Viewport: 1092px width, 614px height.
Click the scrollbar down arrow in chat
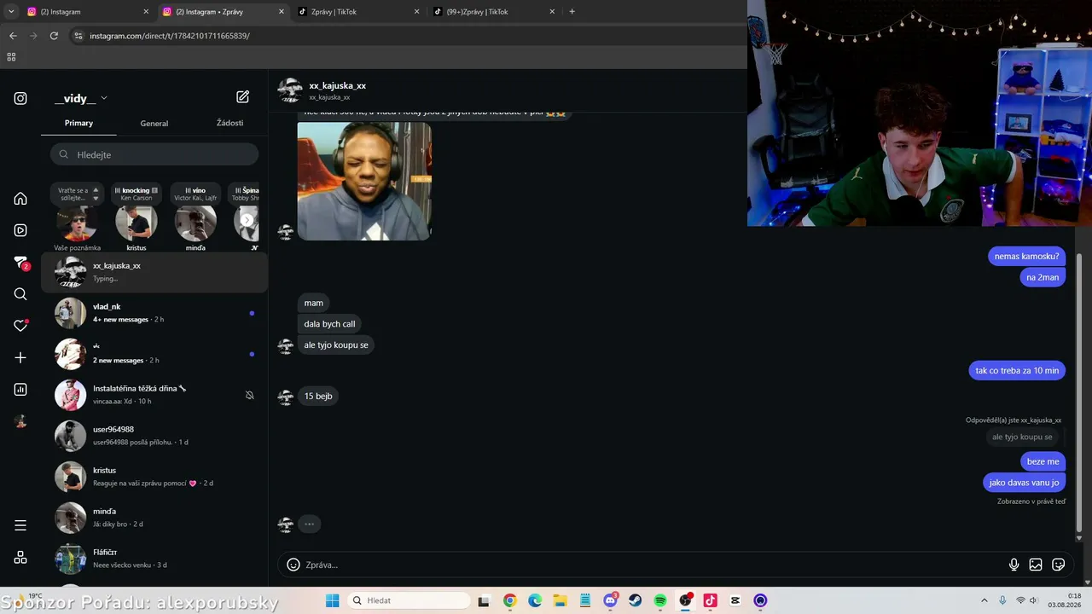1079,538
